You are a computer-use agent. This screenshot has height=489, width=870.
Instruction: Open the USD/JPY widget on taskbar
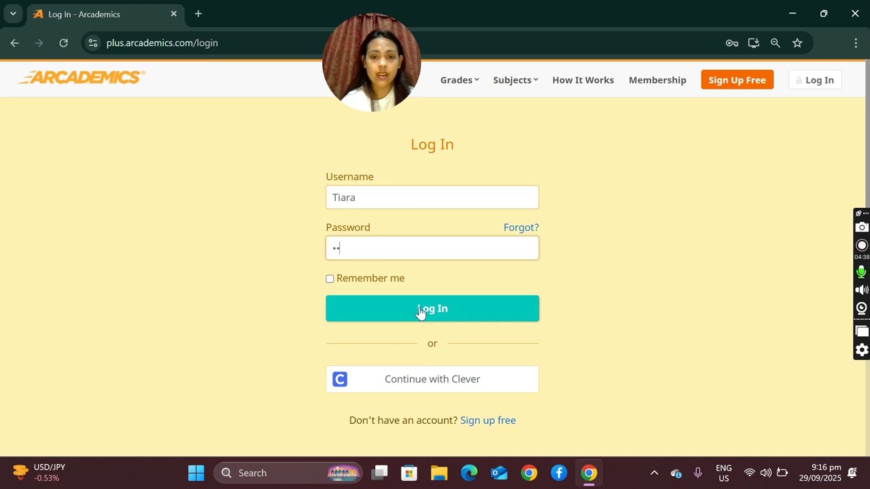[39, 473]
